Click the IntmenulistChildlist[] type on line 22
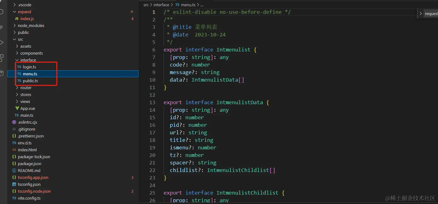Screen dimensions: 438x204 241,170
